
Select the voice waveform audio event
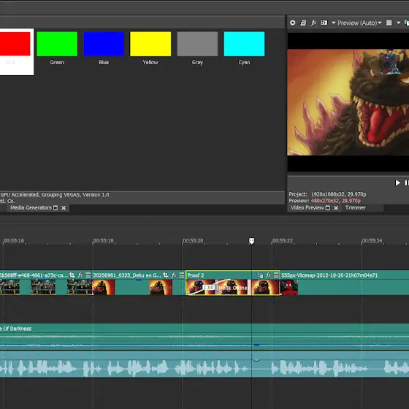pyautogui.click(x=204, y=364)
